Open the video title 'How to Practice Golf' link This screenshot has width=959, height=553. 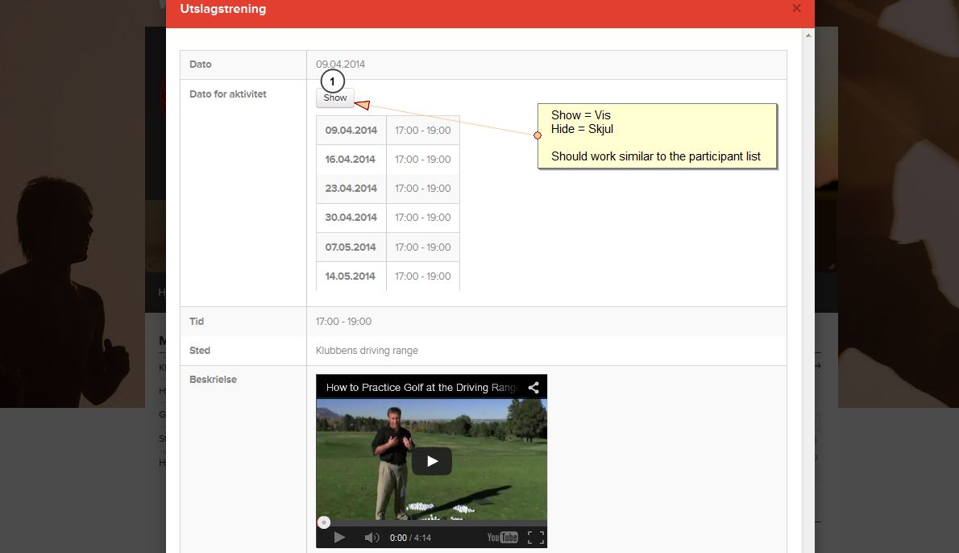pyautogui.click(x=419, y=388)
